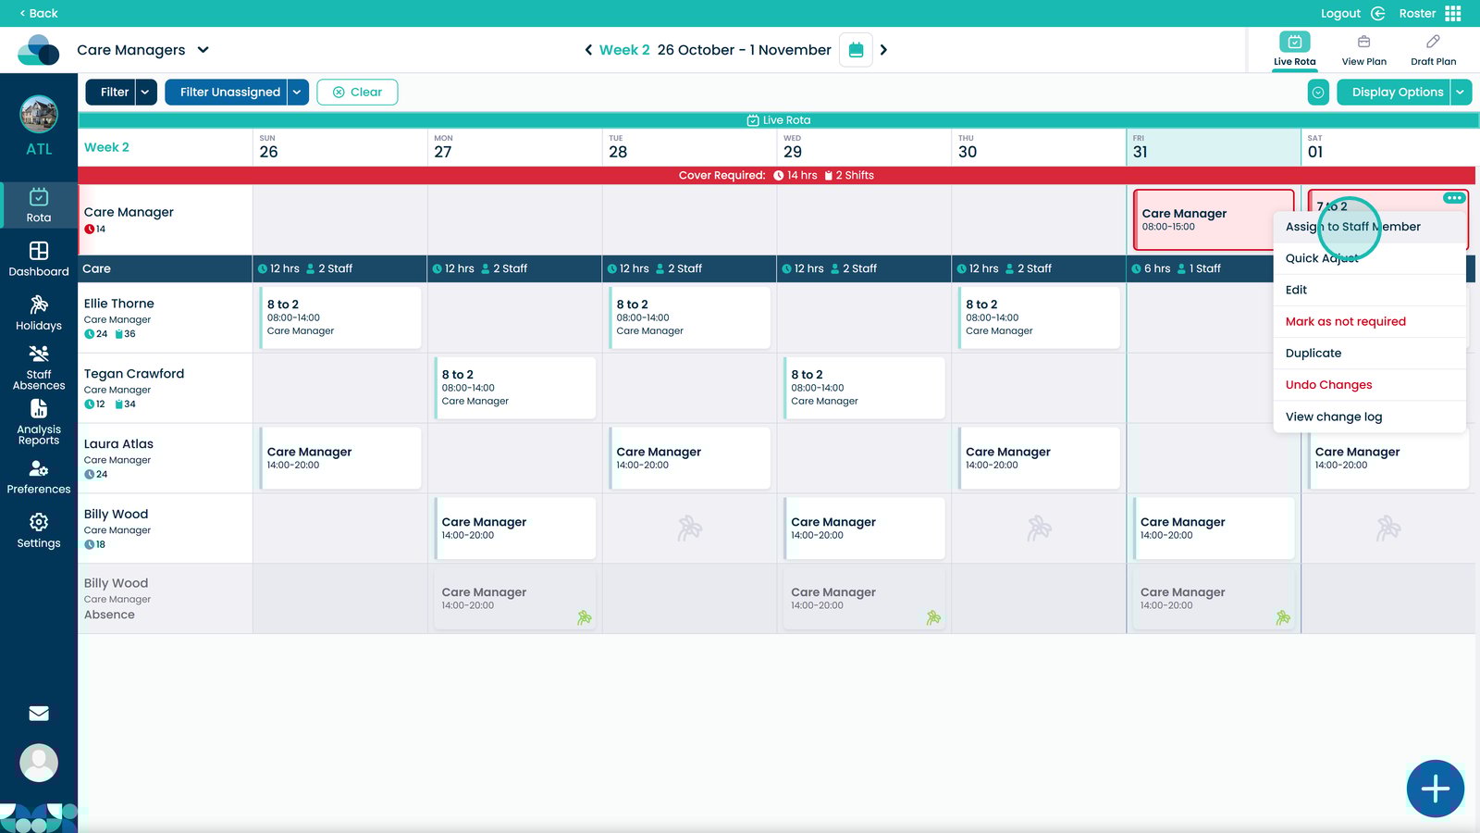Select Tegan Crawford staff row

[165, 388]
